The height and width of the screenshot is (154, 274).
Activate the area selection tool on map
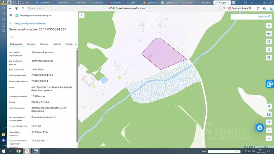pos(269,41)
